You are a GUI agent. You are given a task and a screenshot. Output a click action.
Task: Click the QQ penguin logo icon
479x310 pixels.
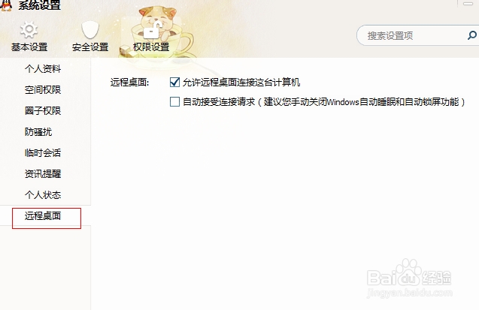pyautogui.click(x=6, y=5)
